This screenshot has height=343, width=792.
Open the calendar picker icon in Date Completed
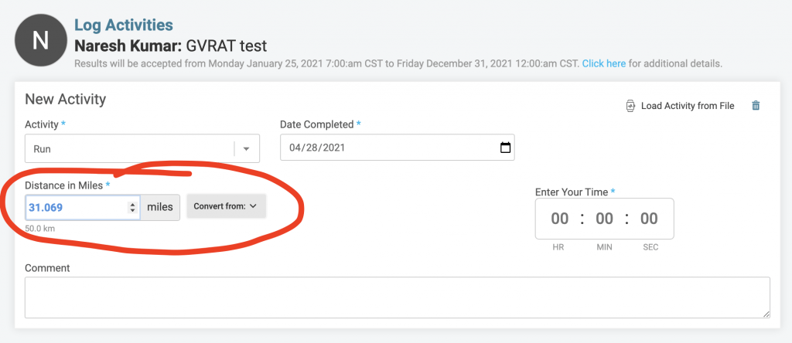tap(505, 148)
